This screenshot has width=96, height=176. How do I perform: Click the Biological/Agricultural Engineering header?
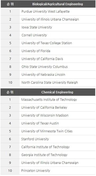click(58, 4)
